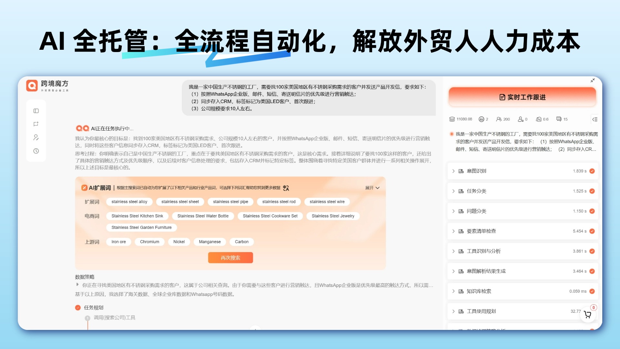The height and width of the screenshot is (349, 620).
Task: Open the history clock icon
Action: coord(36,151)
